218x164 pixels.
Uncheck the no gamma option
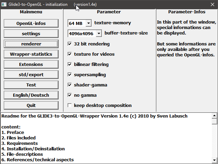[70, 95]
